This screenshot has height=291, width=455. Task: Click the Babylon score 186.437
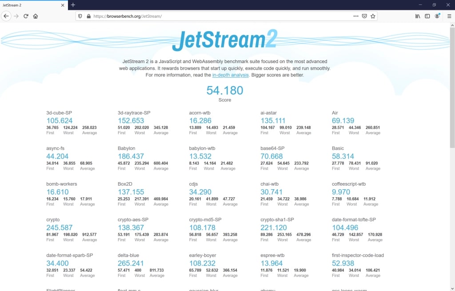click(131, 156)
